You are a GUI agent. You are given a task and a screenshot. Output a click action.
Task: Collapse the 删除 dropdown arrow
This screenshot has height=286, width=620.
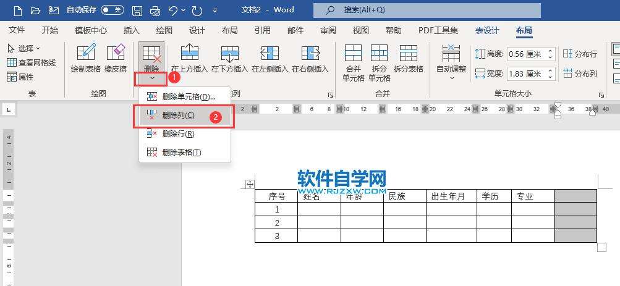pos(151,80)
